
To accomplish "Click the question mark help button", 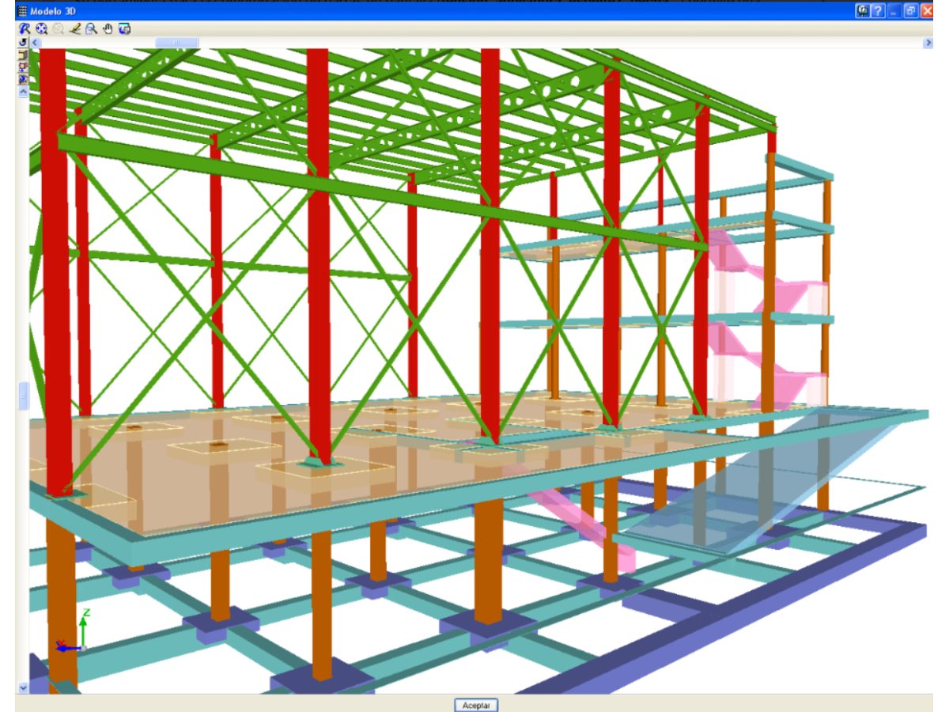I will tap(876, 10).
